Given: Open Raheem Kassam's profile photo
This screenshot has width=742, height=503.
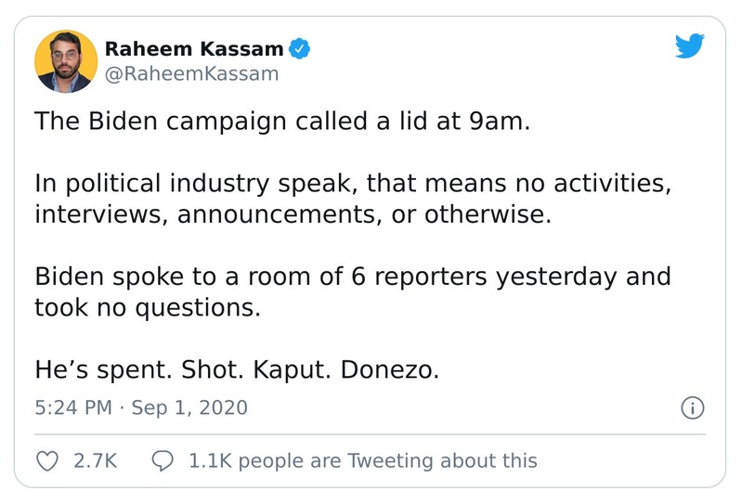Looking at the screenshot, I should (x=65, y=60).
